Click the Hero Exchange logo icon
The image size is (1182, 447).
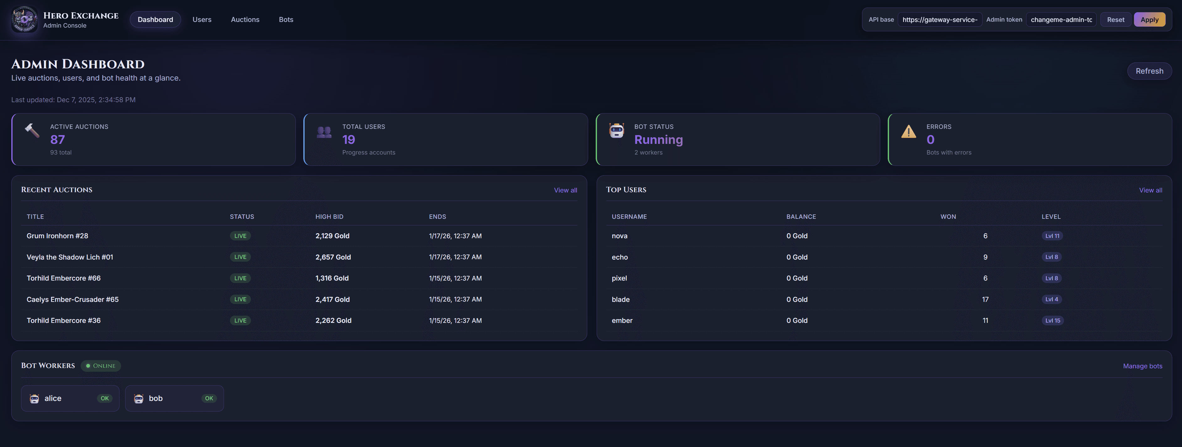click(24, 19)
